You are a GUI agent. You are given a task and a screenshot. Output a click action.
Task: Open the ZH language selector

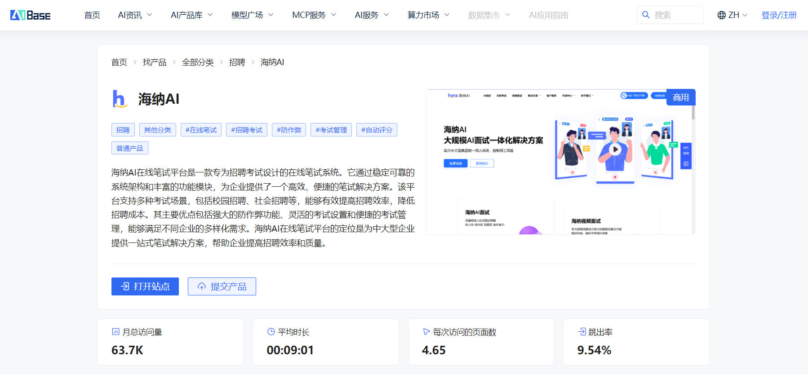[733, 15]
